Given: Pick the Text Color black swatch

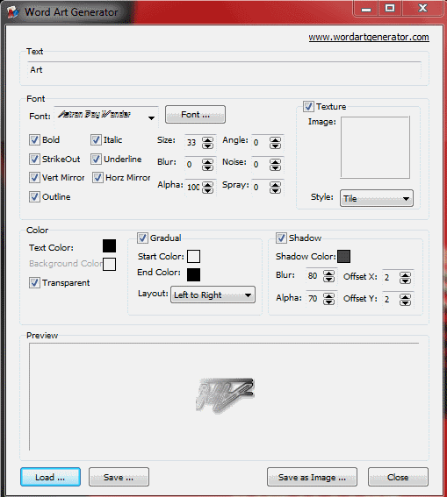Looking at the screenshot, I should point(109,246).
